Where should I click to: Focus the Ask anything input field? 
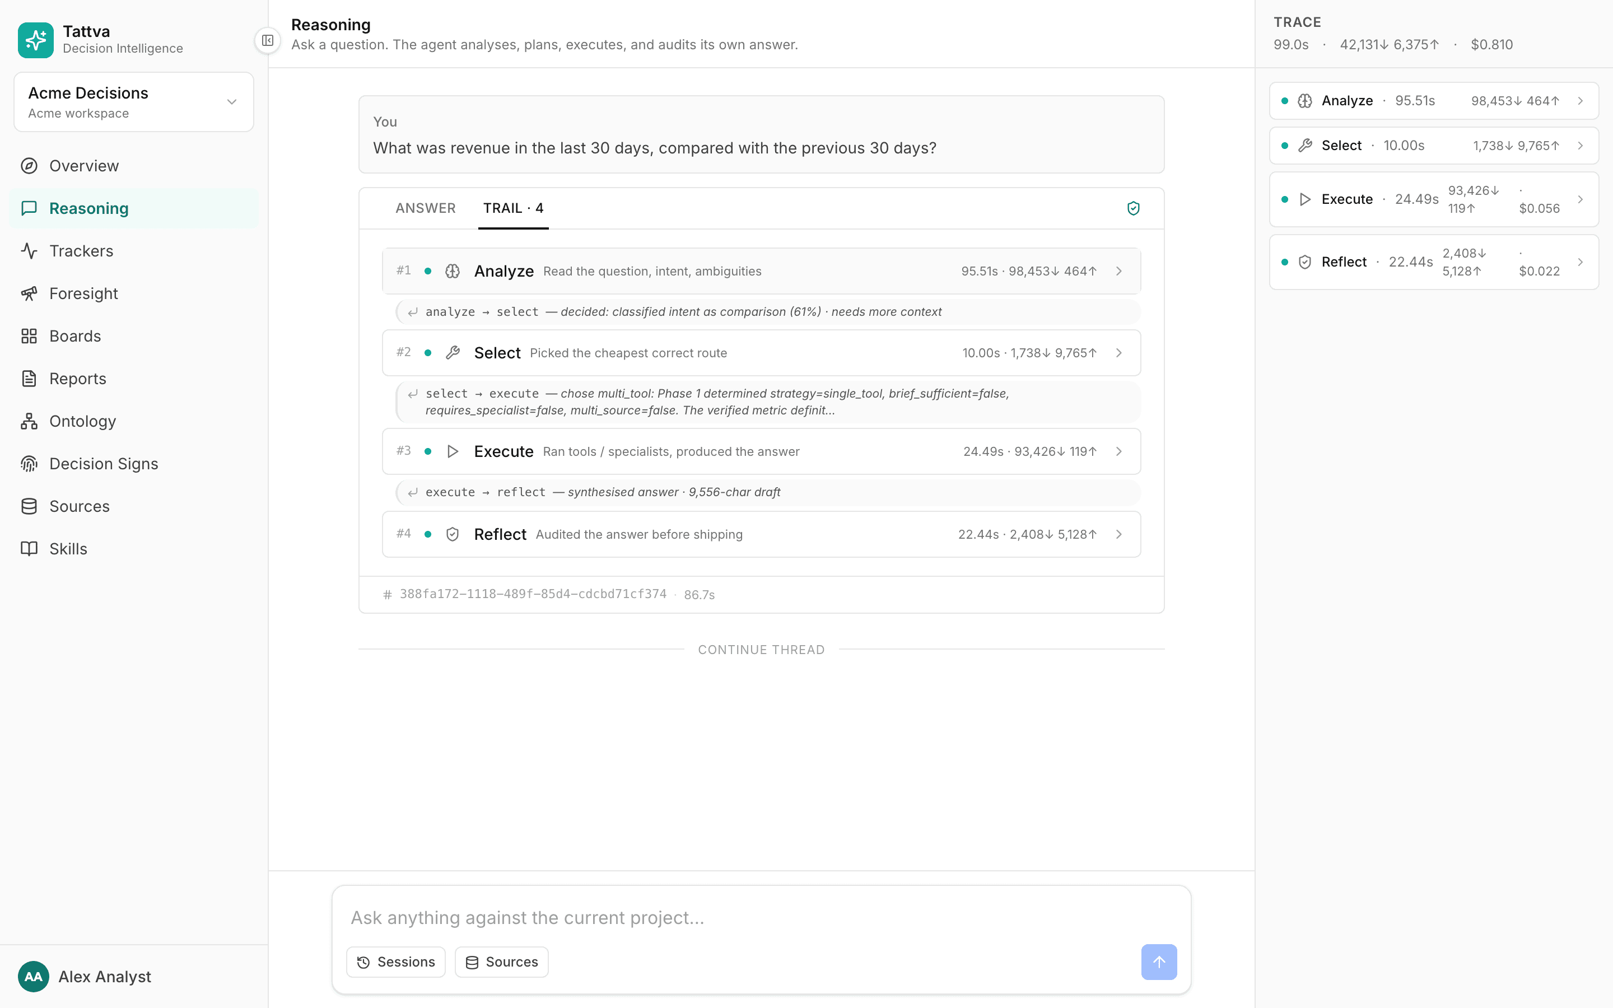(761, 917)
